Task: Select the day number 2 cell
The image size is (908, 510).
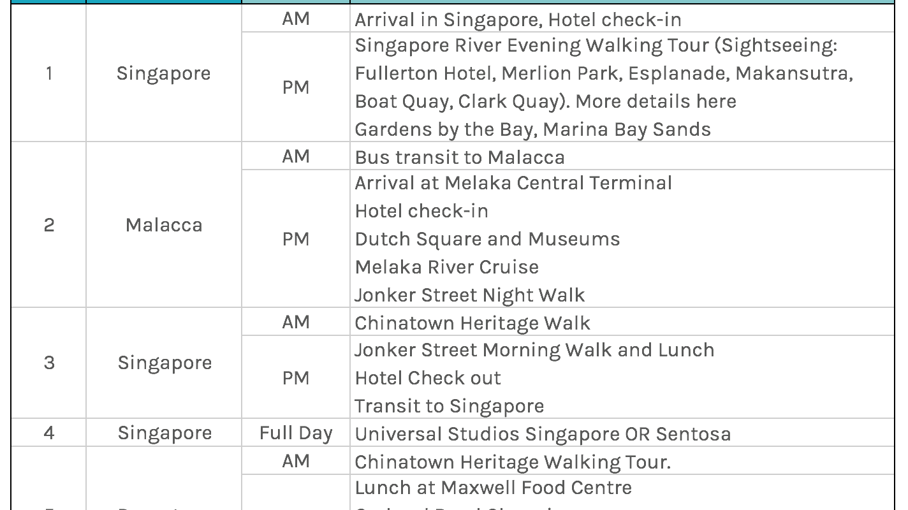Action: (x=49, y=225)
